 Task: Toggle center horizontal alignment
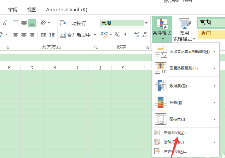point(24,35)
